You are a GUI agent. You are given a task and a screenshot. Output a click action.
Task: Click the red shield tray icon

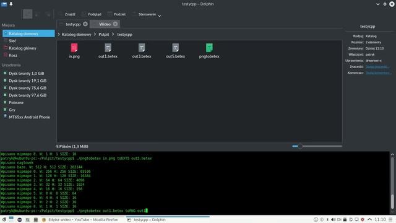[x=363, y=220]
